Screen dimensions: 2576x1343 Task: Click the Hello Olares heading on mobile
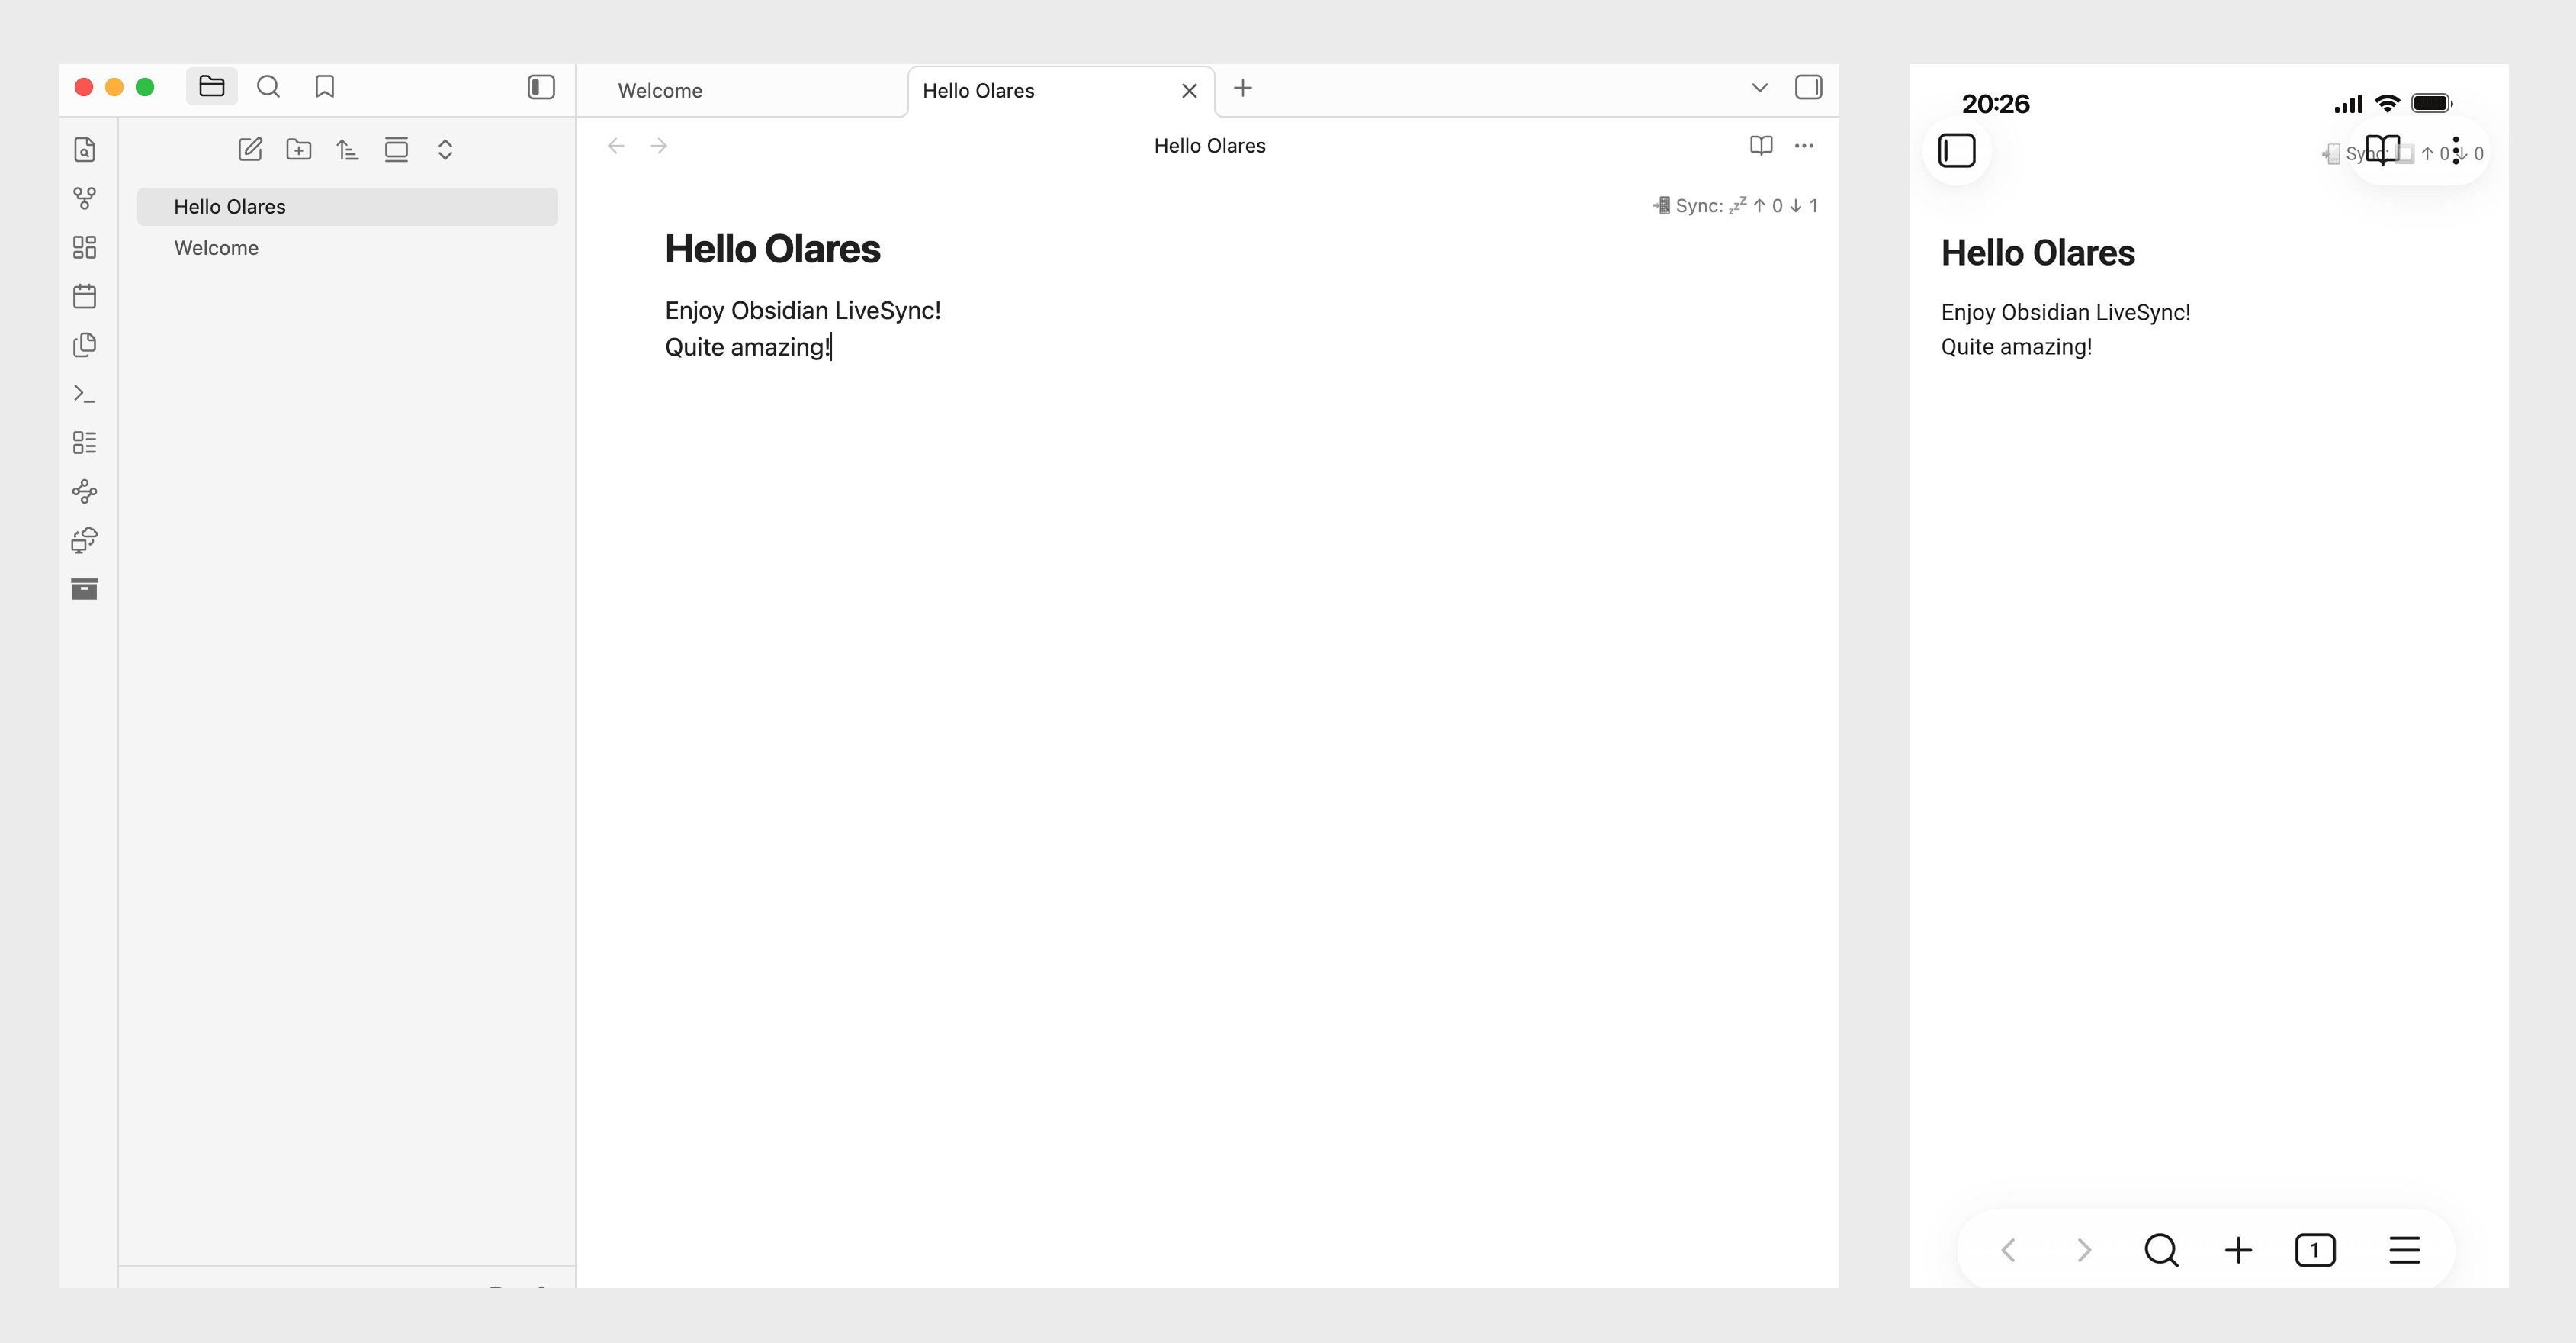click(x=2037, y=253)
